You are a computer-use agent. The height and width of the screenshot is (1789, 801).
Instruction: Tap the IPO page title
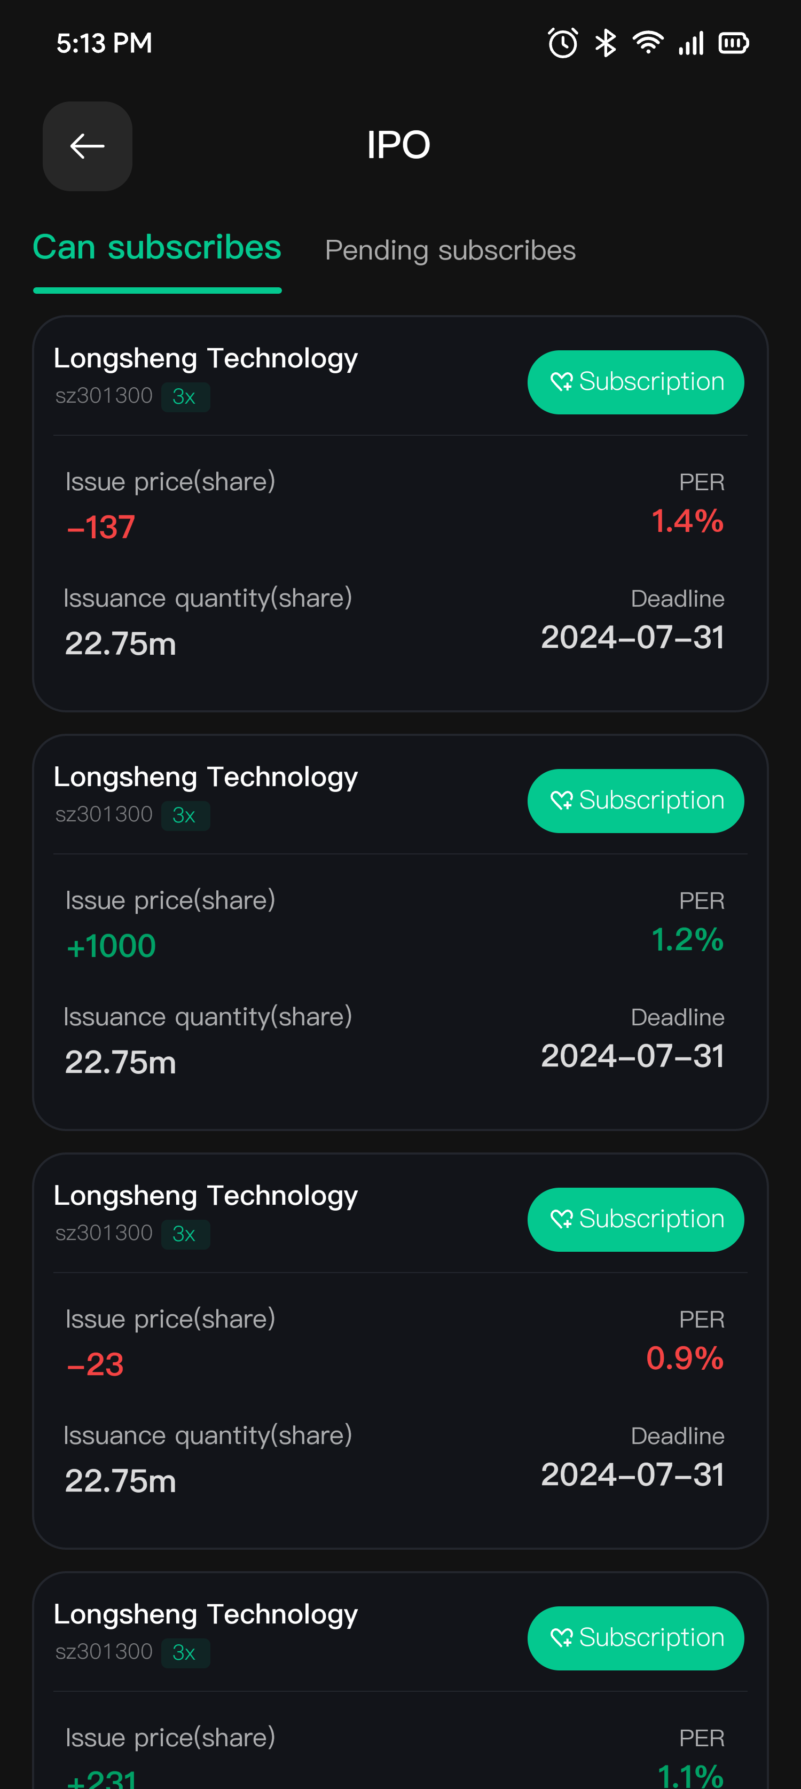click(399, 145)
